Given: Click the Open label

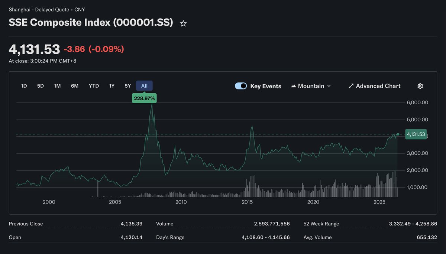Looking at the screenshot, I should pyautogui.click(x=15, y=237).
